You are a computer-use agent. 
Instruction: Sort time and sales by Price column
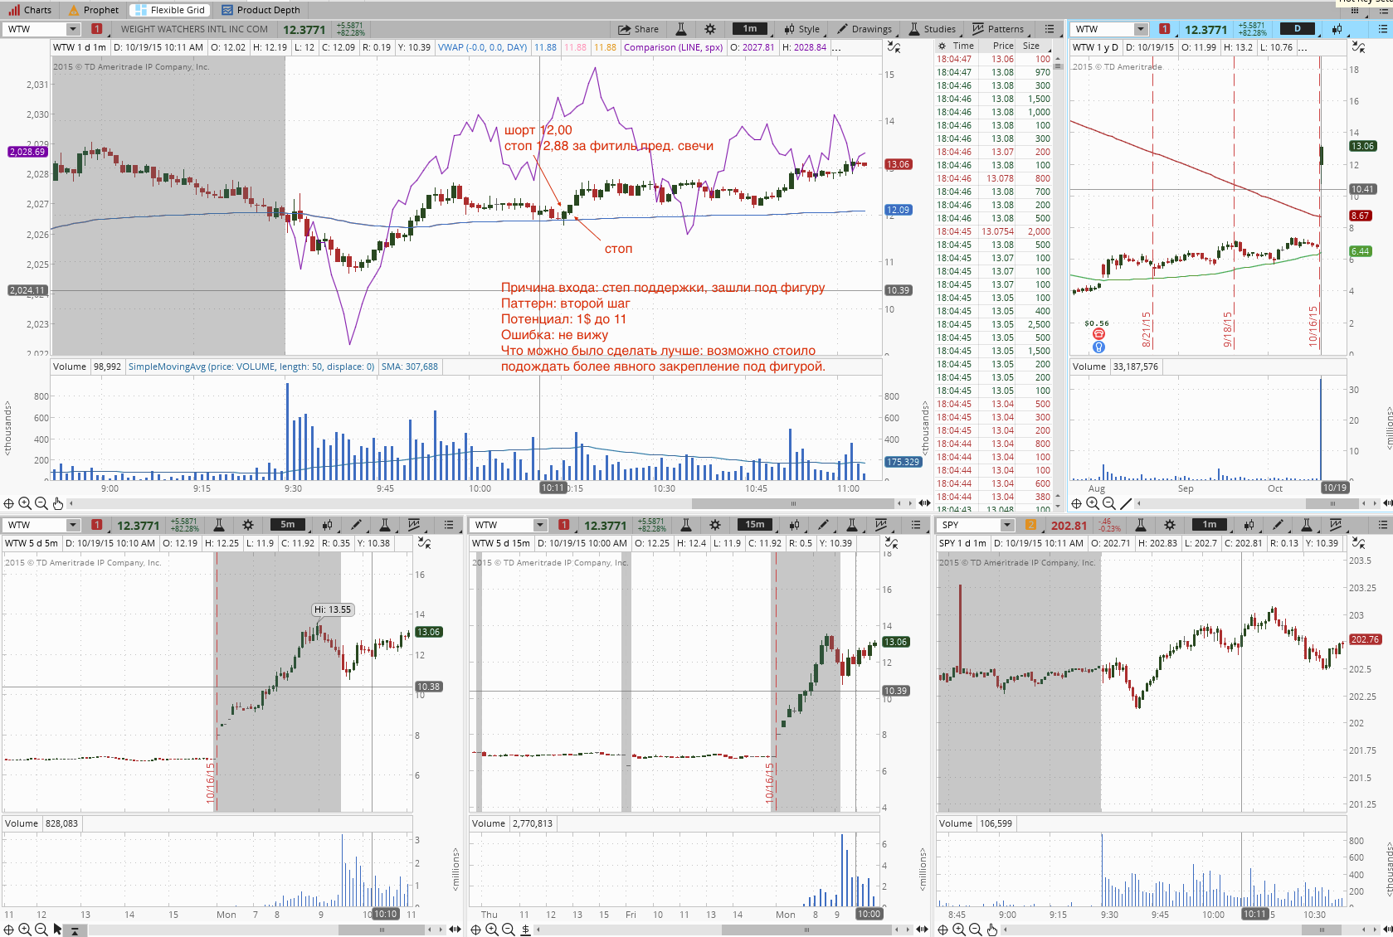tap(1002, 46)
